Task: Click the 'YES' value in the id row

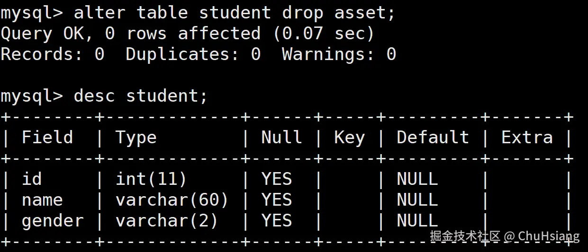Action: 277,179
